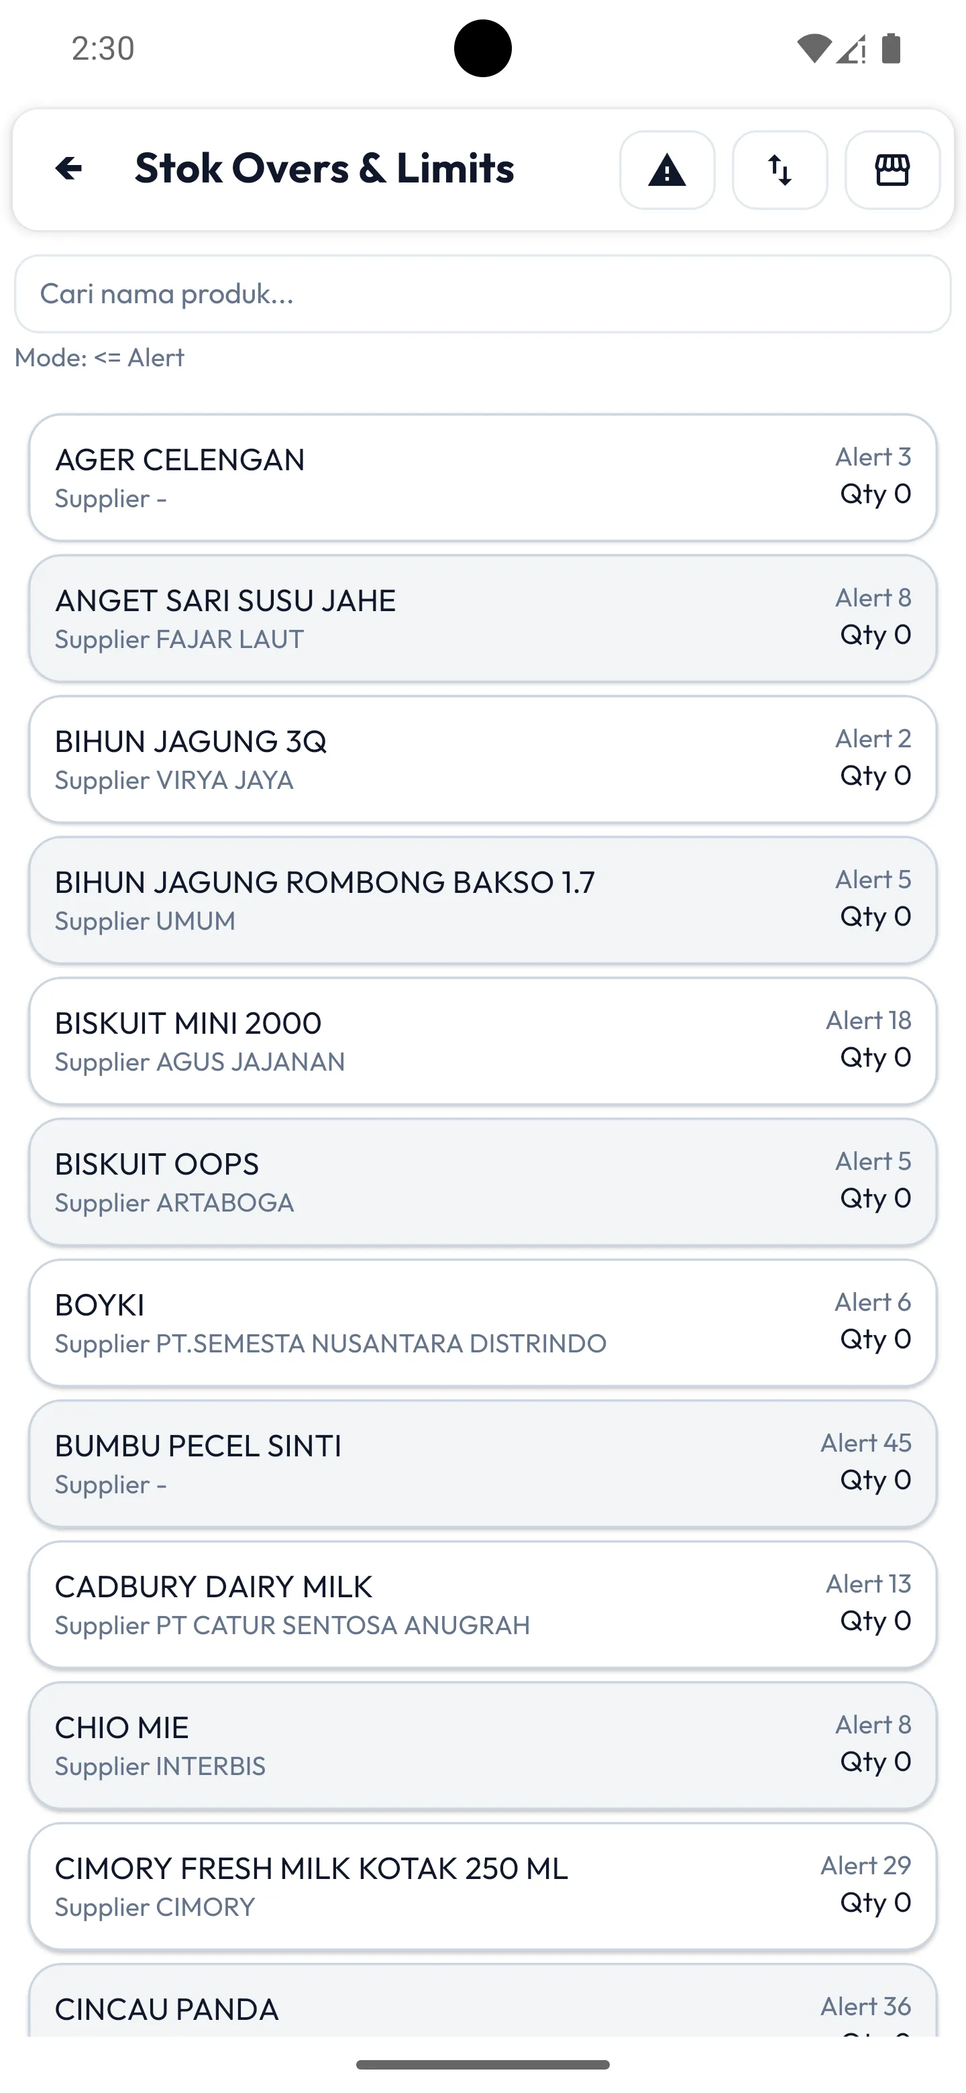Tap BIHUN JAGUNG ROMBONG BAKSO 1.7 card

click(482, 900)
